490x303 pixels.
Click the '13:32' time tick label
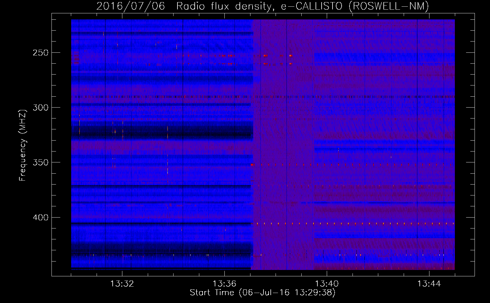(122, 284)
